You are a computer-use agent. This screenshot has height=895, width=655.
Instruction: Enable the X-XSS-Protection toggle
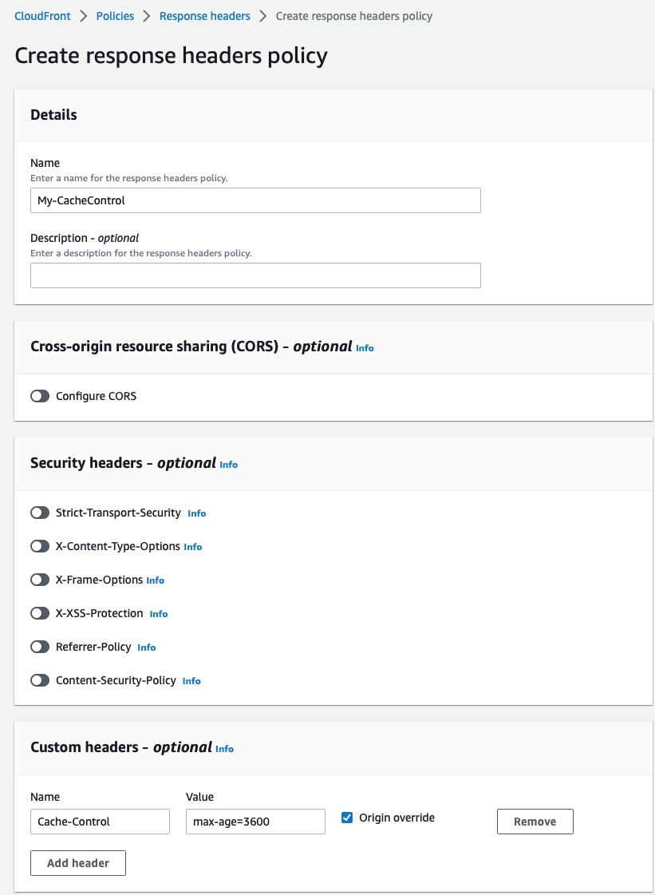pos(40,614)
